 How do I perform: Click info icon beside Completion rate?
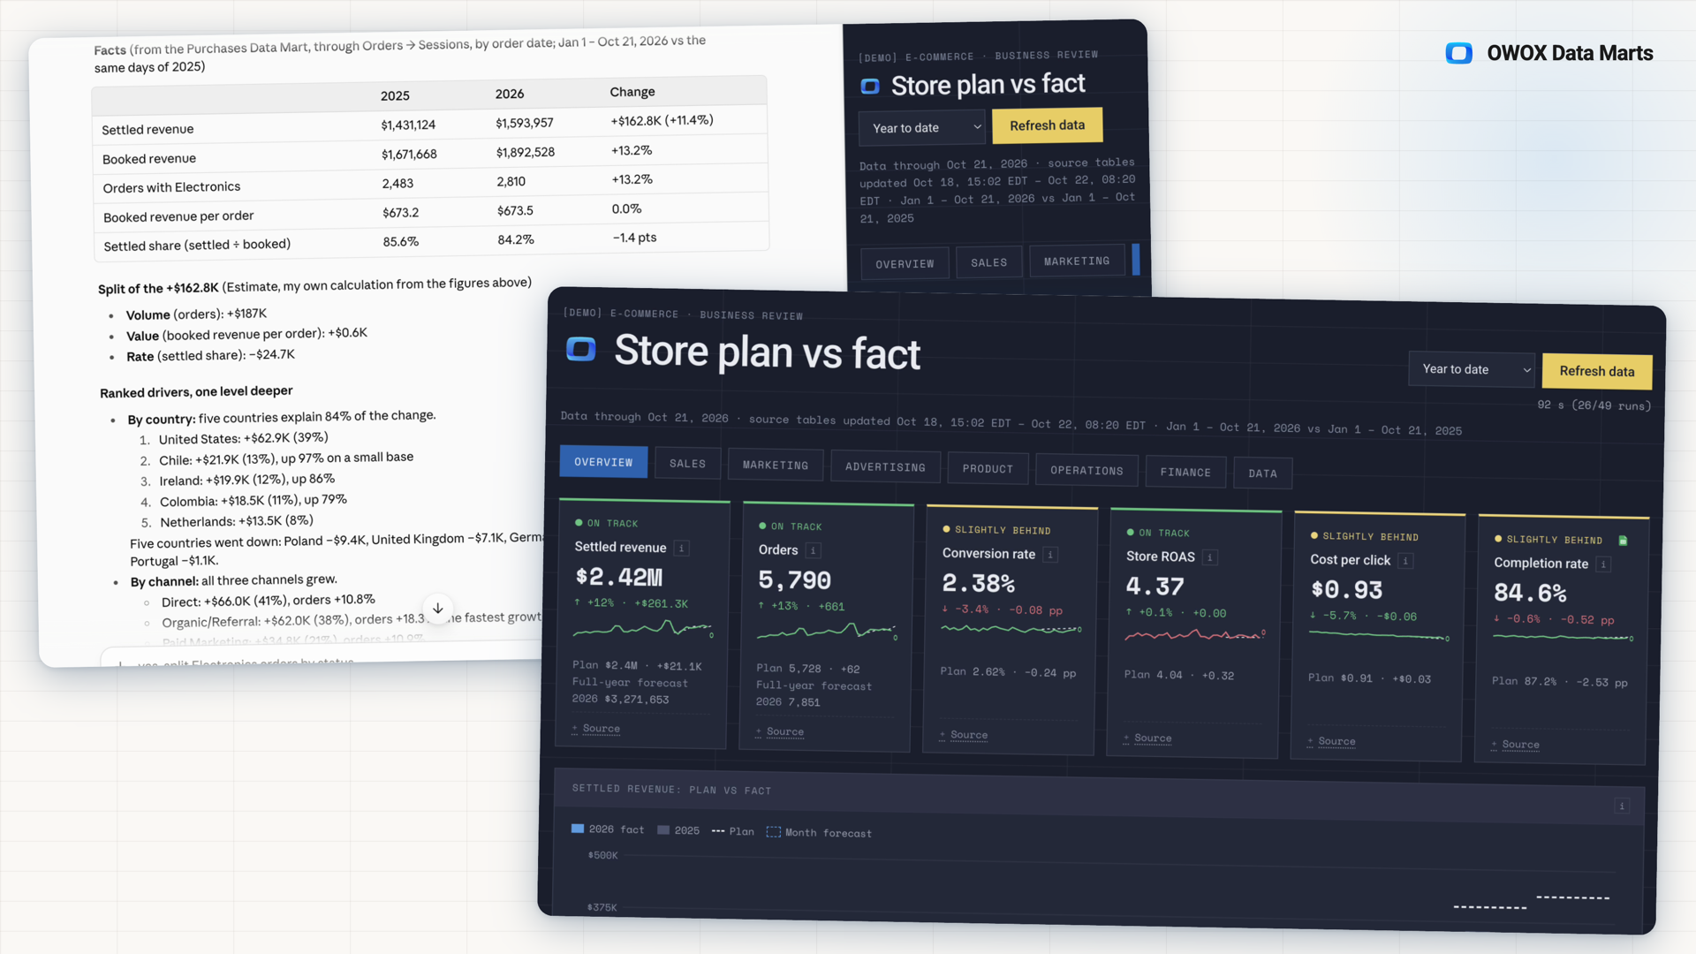1603,564
